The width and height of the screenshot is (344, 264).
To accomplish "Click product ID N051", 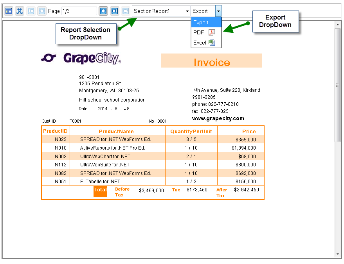I will 60,182.
